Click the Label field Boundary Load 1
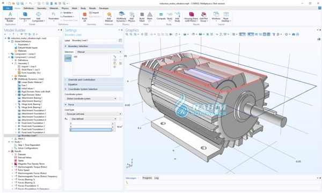Screen dimensions: 322x193 (94, 40)
